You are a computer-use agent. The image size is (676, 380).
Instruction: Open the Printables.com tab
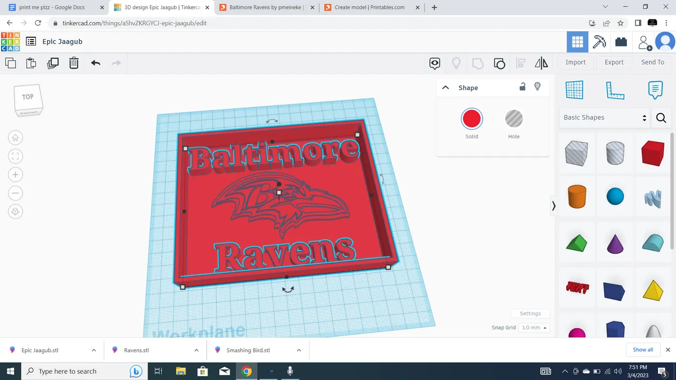(370, 7)
